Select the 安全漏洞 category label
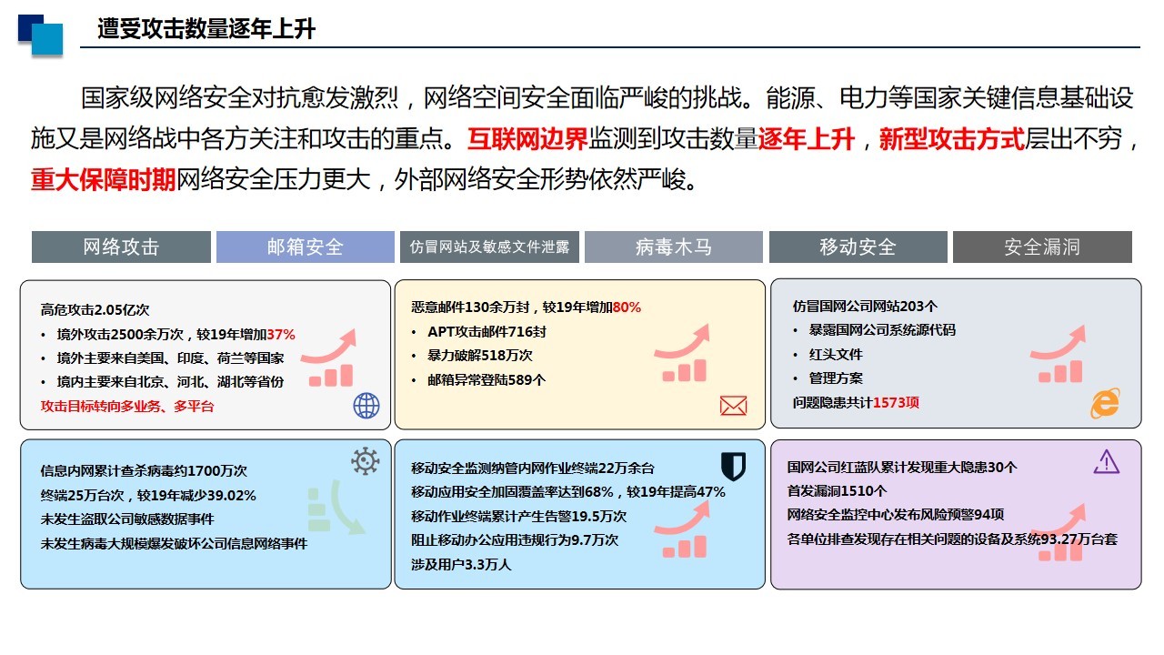The width and height of the screenshot is (1164, 655). [1042, 247]
